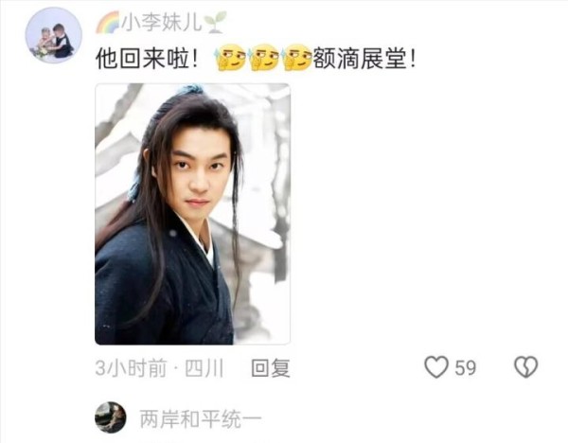Tap the sprout emoji after 小李妹儿

[x=216, y=23]
